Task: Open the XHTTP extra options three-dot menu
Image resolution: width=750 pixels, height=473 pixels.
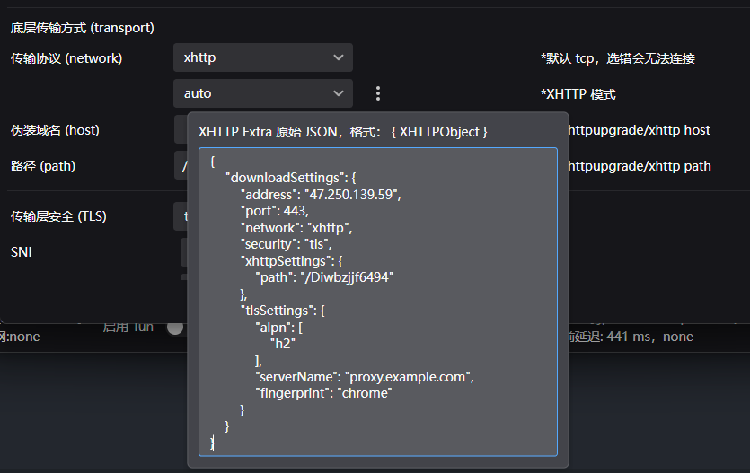Action: 378,93
